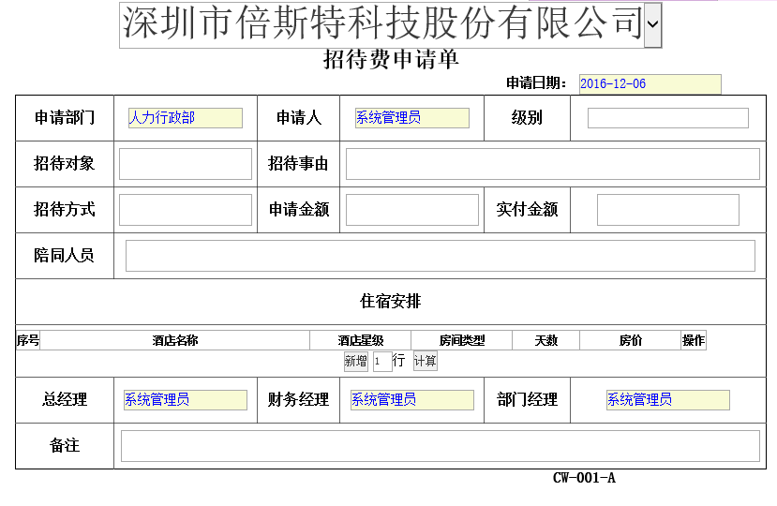
Task: Click the 操作 column header
Action: pyautogui.click(x=694, y=340)
